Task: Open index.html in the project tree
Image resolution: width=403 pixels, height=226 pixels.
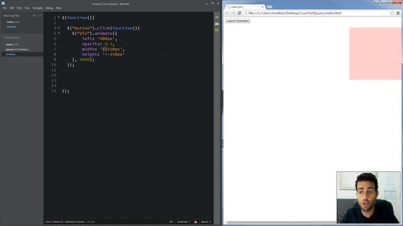Action: [12, 45]
